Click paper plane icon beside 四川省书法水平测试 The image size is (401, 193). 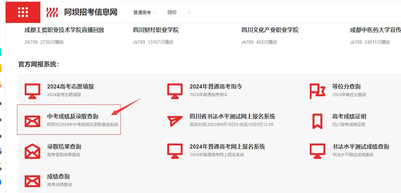[175, 121]
